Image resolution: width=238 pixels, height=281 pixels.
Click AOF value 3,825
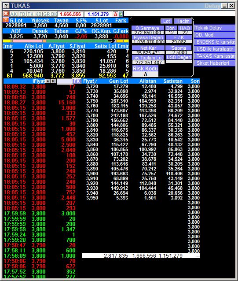point(16,37)
